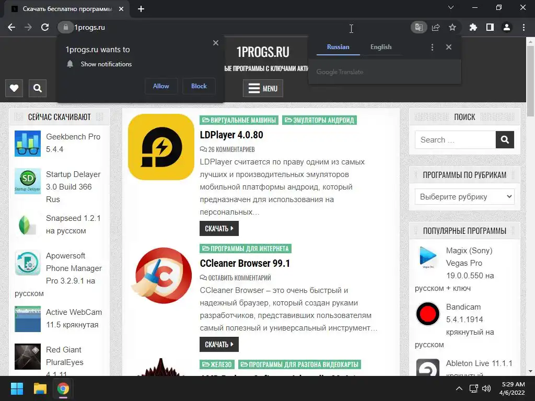Click the lock site info icon
Screen dimensions: 535x401
point(65,27)
